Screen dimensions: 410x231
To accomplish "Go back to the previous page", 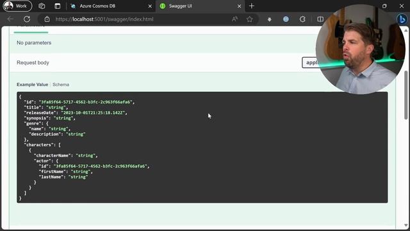I will 10,19.
